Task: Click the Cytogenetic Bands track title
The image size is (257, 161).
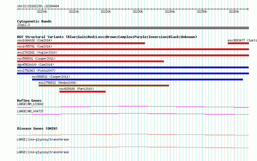Action: (x=34, y=21)
